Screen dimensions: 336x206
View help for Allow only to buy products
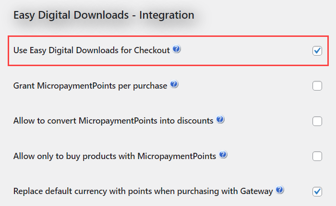223,154
